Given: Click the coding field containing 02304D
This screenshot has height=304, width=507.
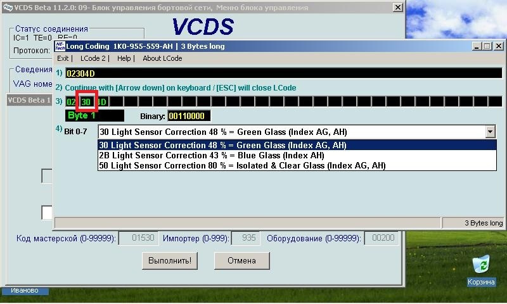Looking at the screenshot, I should point(283,73).
